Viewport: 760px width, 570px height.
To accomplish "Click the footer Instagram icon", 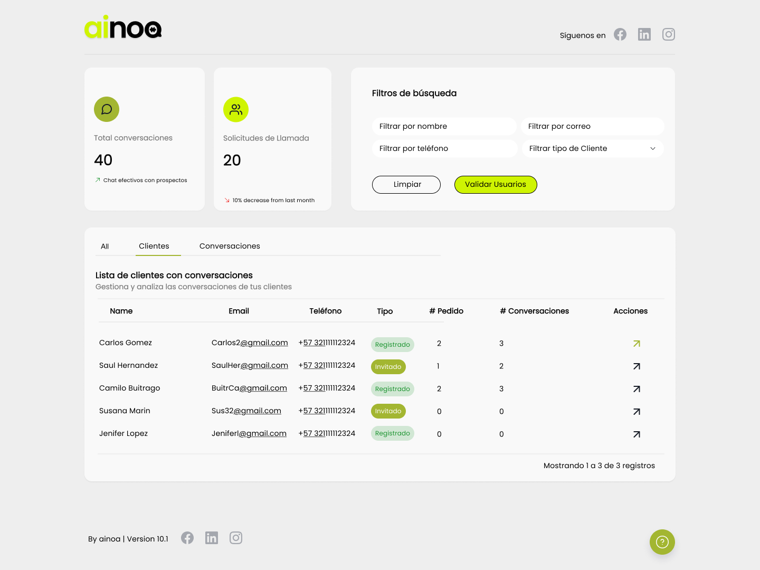I will [x=236, y=538].
